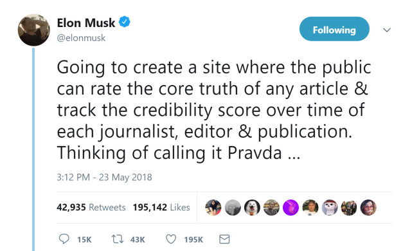Viewport: 412px width, 251px height.
Task: Click the tweet text mentioning Pravda
Action: click(214, 110)
